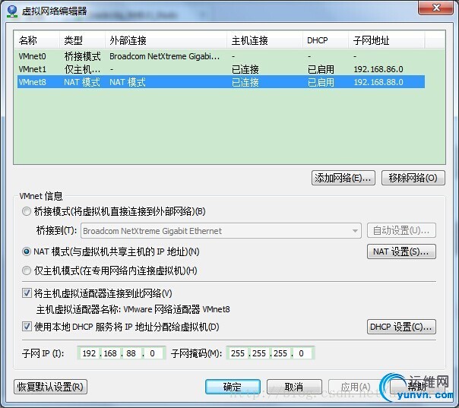Select the VMnet1 network row
This screenshot has height=408, width=459.
tap(221, 69)
